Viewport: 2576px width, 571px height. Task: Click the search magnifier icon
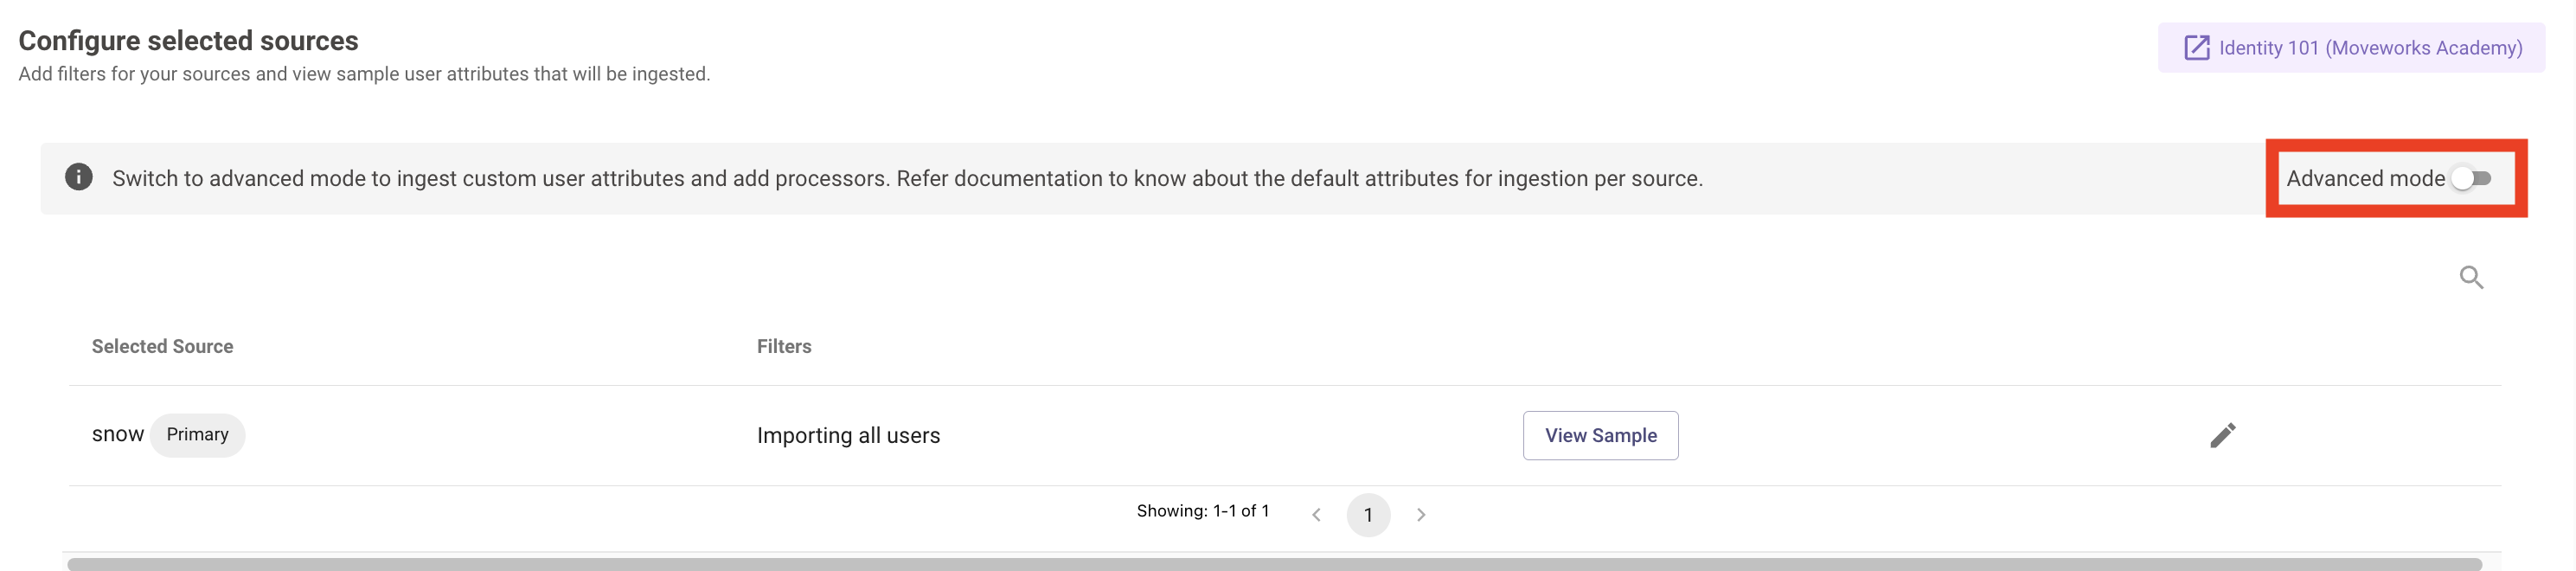2470,277
